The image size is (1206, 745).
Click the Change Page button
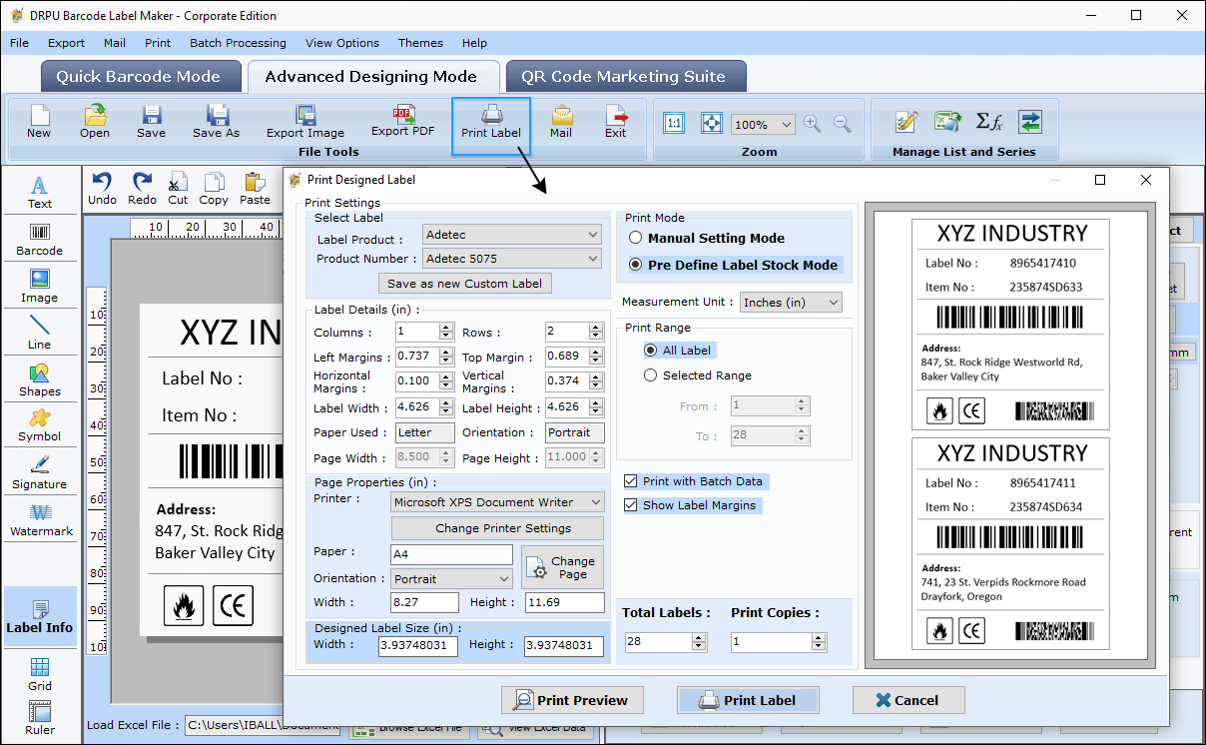[563, 567]
